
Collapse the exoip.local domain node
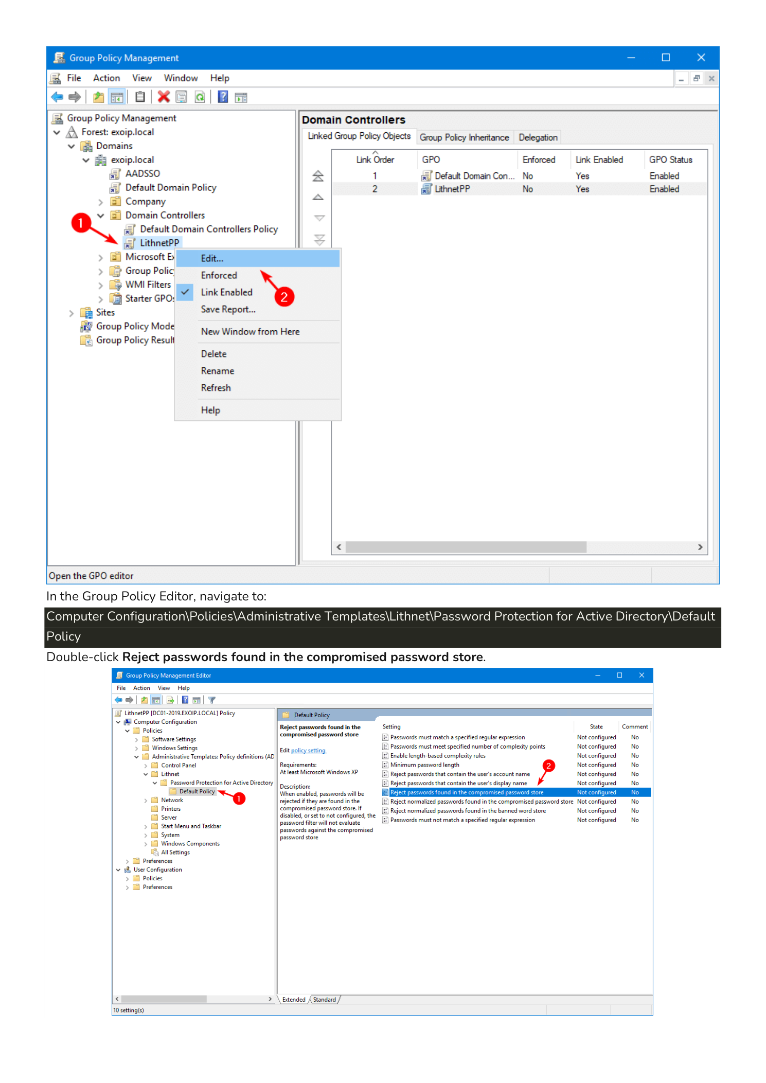click(x=86, y=160)
